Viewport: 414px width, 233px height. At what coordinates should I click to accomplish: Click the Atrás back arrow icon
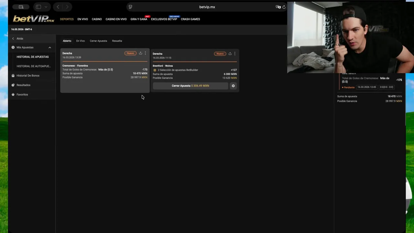[x=13, y=39]
